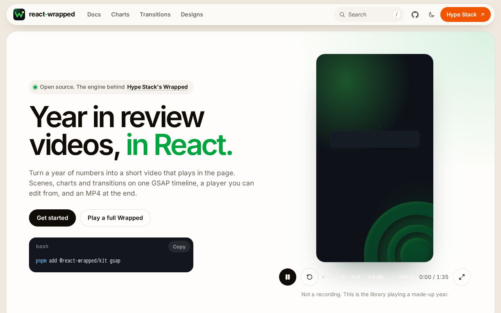Go to Transitions section
The width and height of the screenshot is (501, 313).
(155, 14)
